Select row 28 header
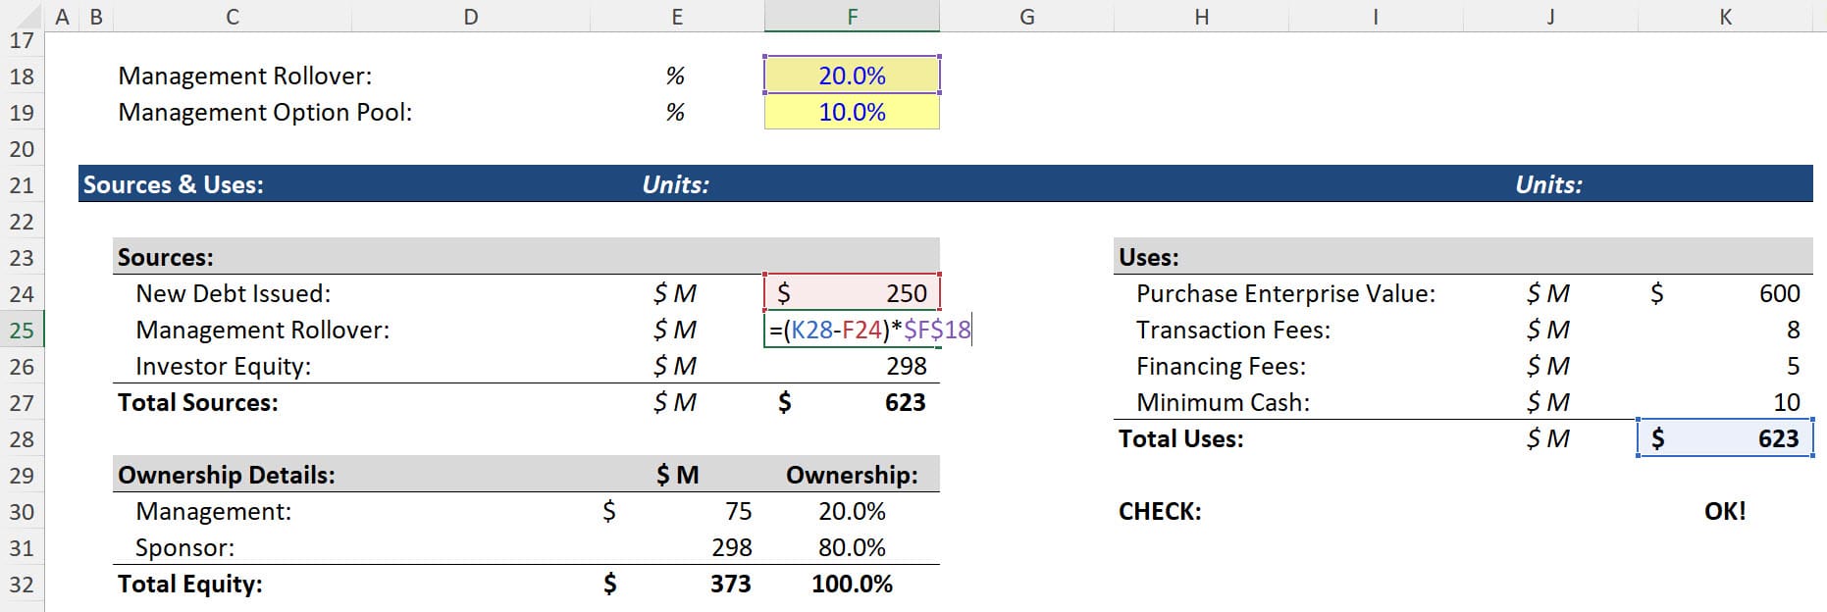The image size is (1827, 612). (x=22, y=439)
